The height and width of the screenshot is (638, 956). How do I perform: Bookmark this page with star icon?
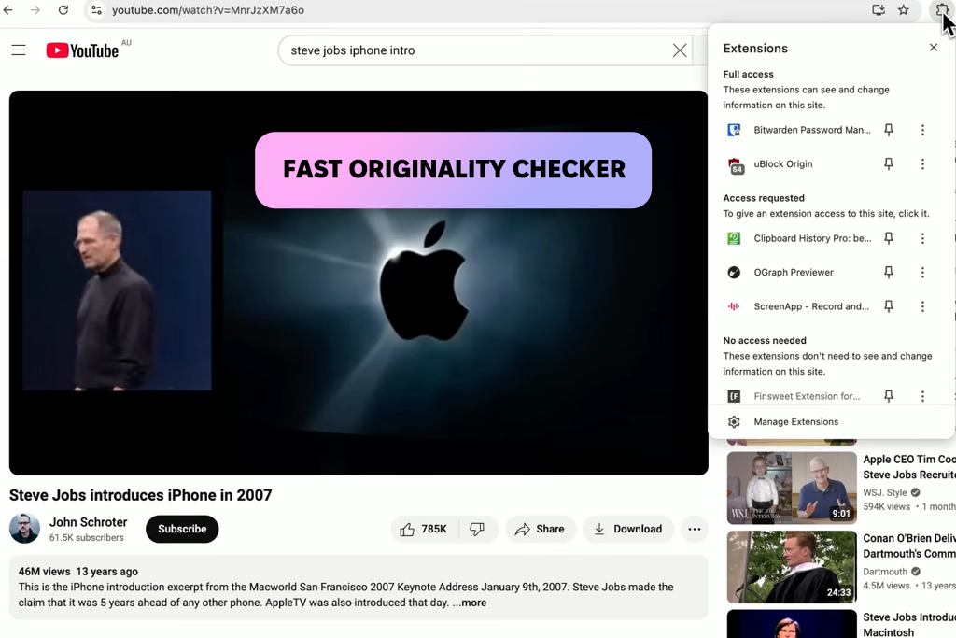904,9
